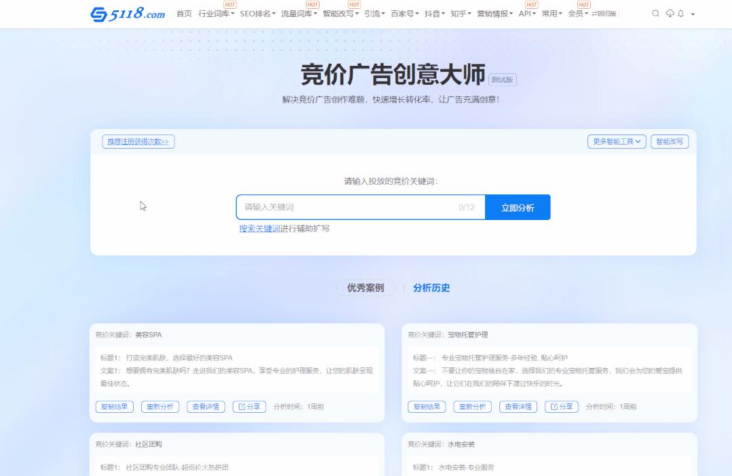Click 复制结果 on the 美容SPA card
Screen dimensions: 732x476
pos(113,407)
